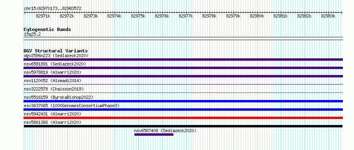Image resolution: width=354 pixels, height=150 pixels.
Task: Click the dgv2596n223 (Sedlazeck2020) variant label
Action: (56, 56)
